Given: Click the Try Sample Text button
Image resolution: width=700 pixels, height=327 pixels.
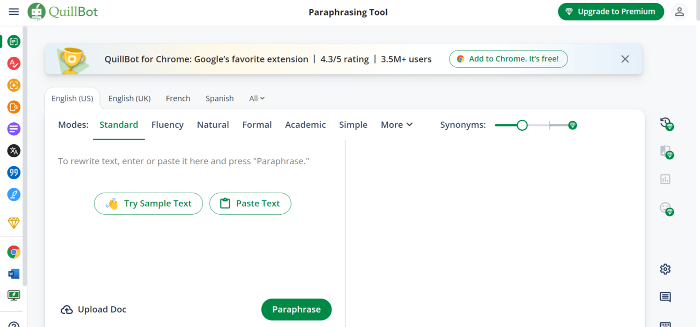Looking at the screenshot, I should point(148,204).
